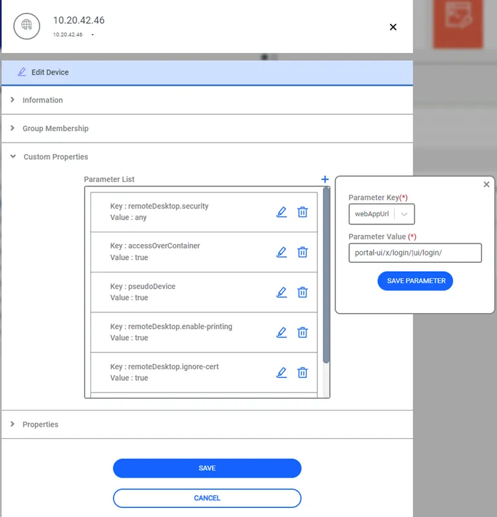Click the CANCEL button
The image size is (497, 517).
click(207, 498)
